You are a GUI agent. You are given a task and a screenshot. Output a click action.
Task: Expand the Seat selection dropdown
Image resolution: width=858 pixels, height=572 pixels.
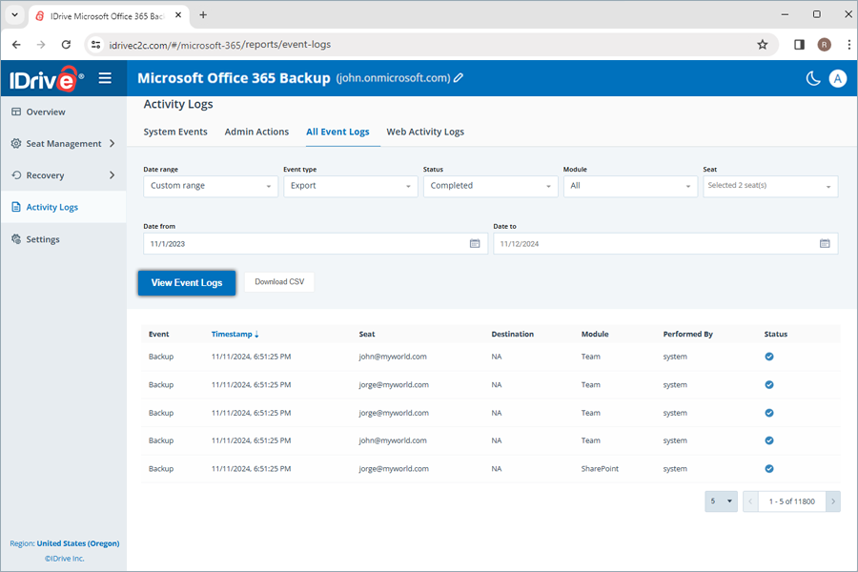click(769, 186)
